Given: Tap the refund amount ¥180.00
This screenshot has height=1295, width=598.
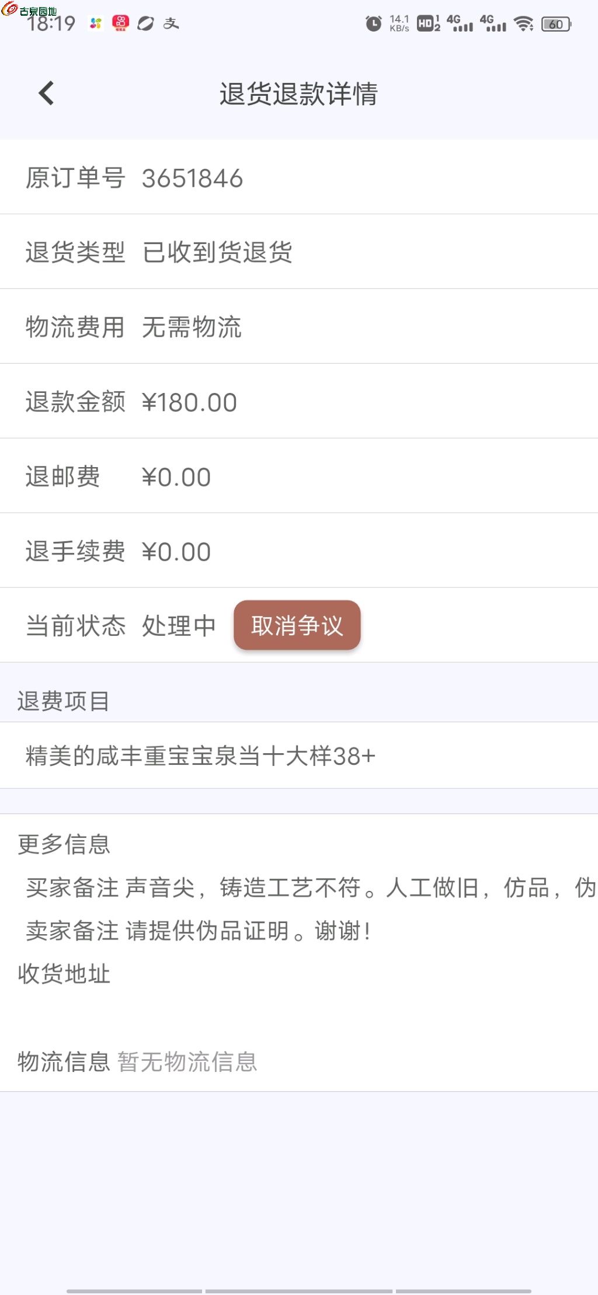Looking at the screenshot, I should pos(189,402).
